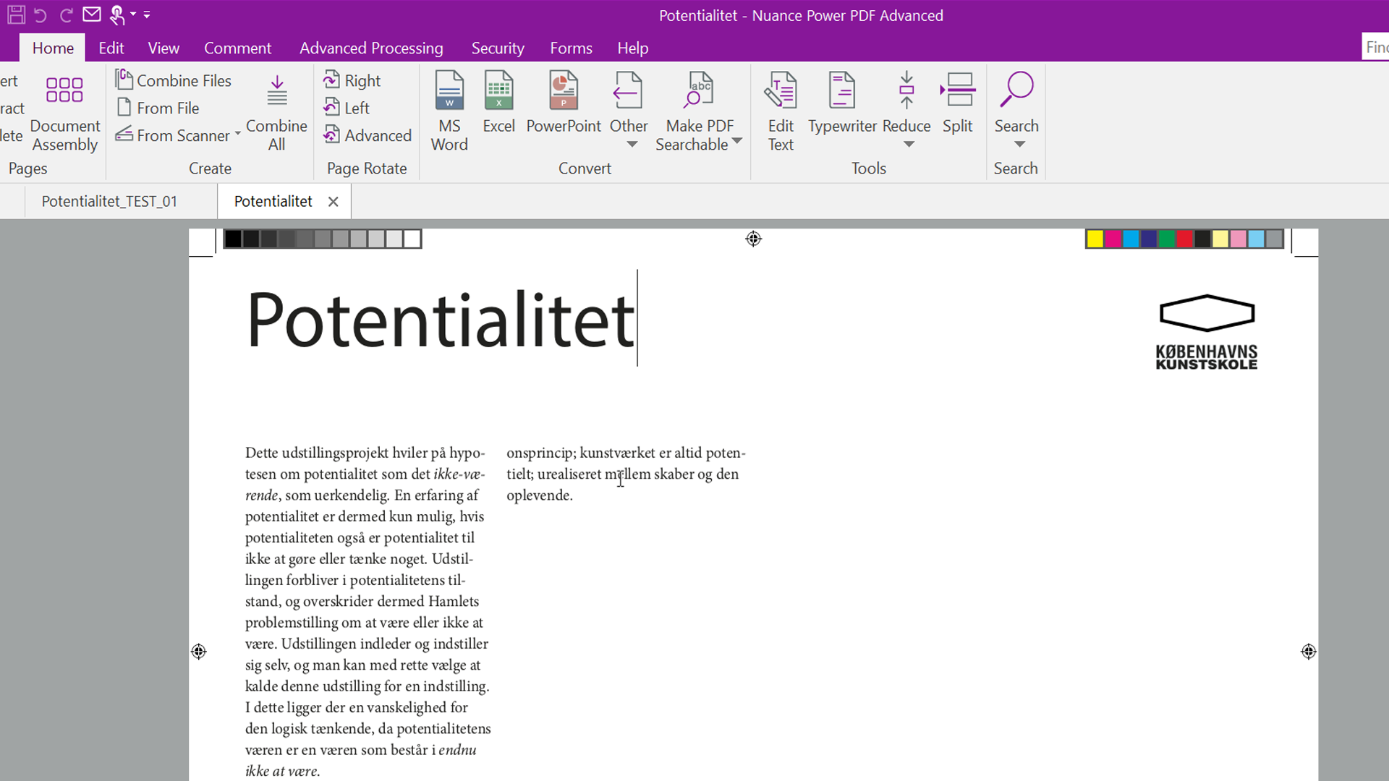Click Combine Files
Viewport: 1389px width, 781px height.
click(x=174, y=80)
